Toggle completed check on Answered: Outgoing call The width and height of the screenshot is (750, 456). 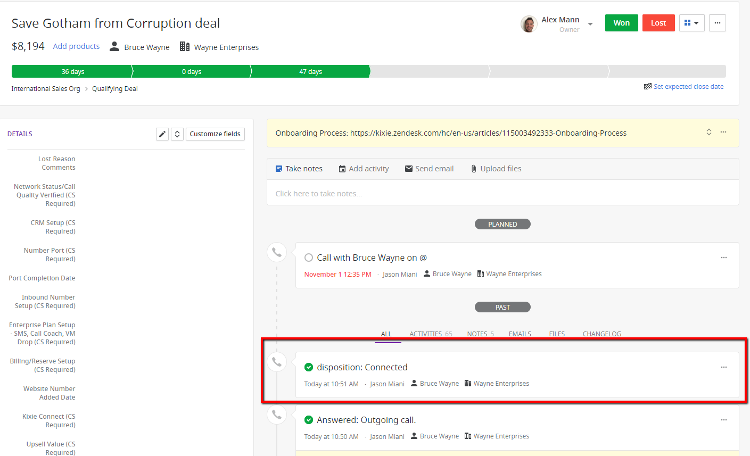309,420
